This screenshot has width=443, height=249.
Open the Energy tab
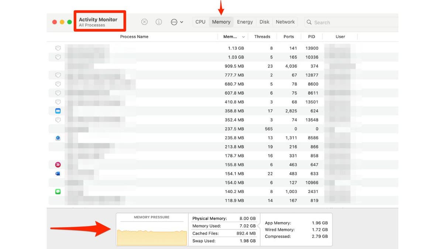point(245,22)
